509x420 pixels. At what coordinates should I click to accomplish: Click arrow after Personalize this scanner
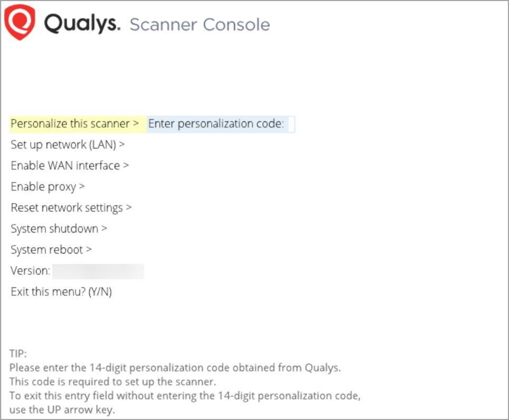(x=136, y=124)
